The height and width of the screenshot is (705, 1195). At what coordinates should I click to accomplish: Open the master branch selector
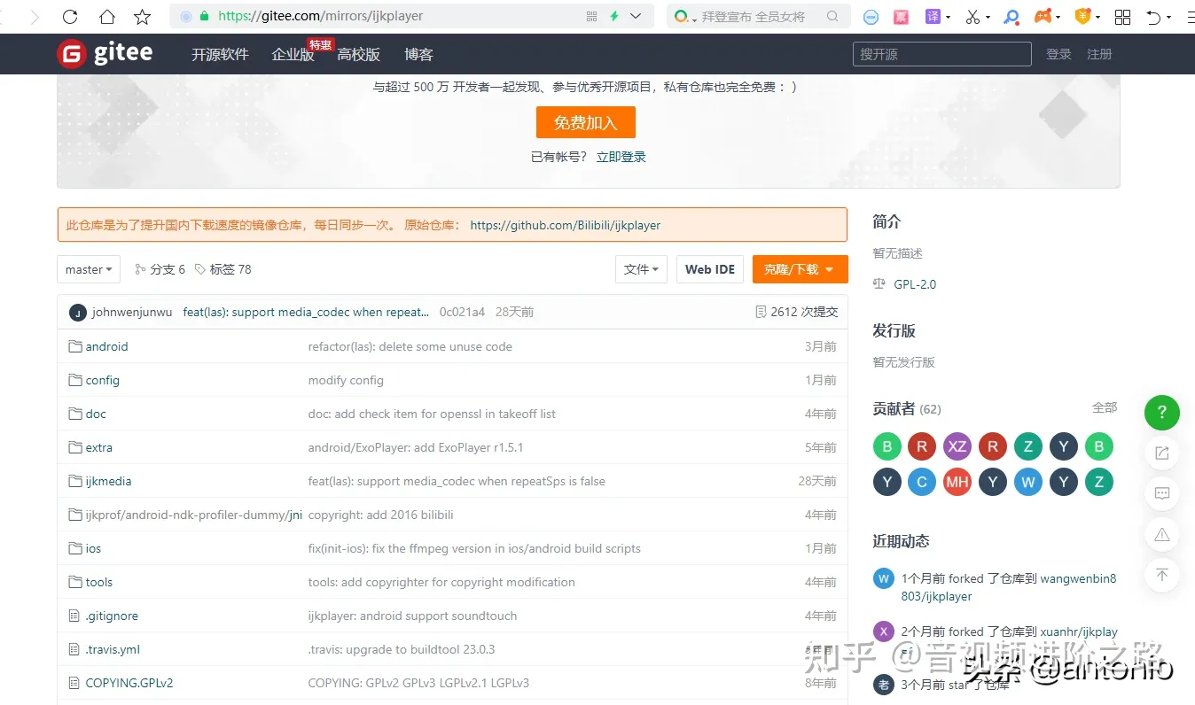coord(88,269)
